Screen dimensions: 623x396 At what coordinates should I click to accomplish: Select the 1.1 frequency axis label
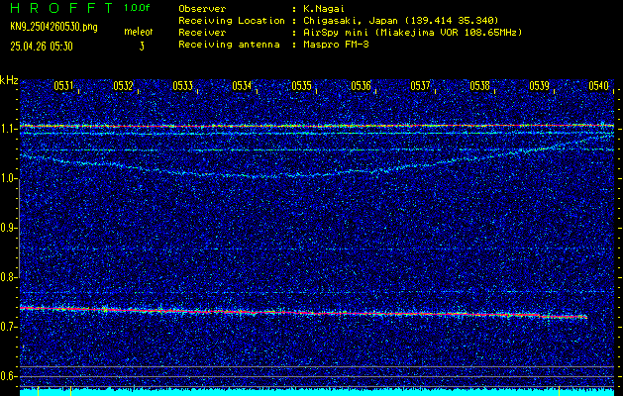(7, 129)
